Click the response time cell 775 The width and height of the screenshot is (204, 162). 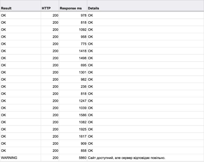pyautogui.click(x=73, y=44)
